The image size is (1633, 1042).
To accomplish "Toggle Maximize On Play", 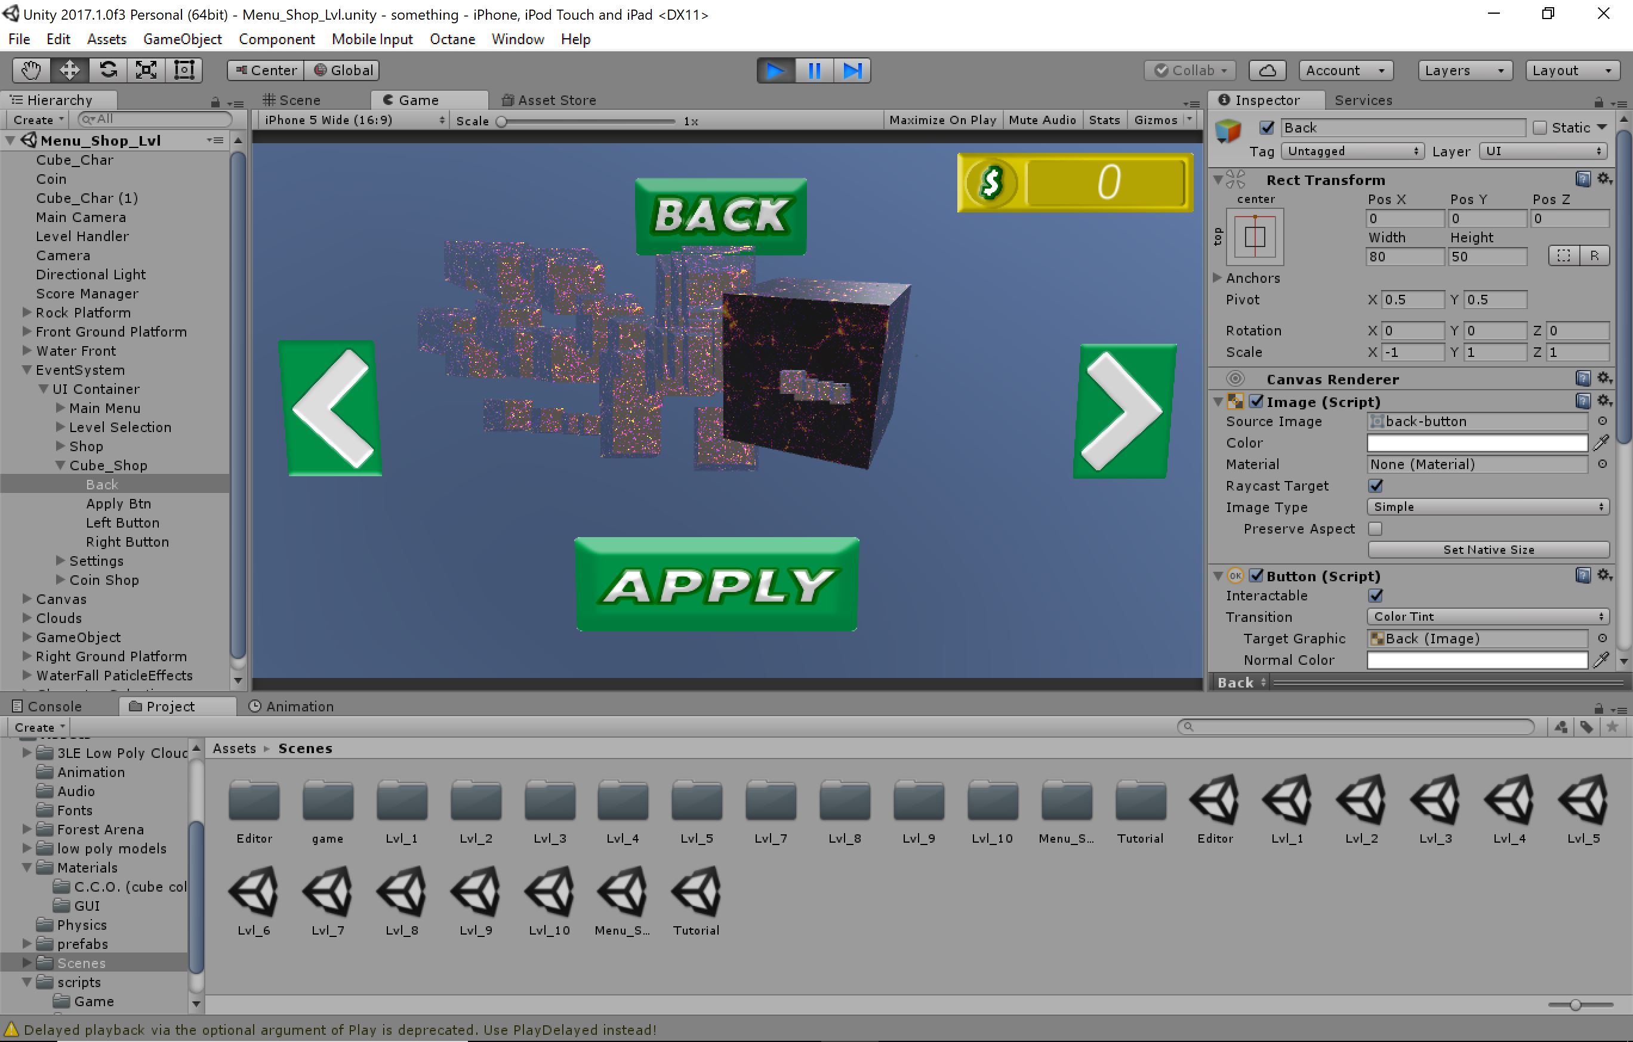I will point(942,120).
